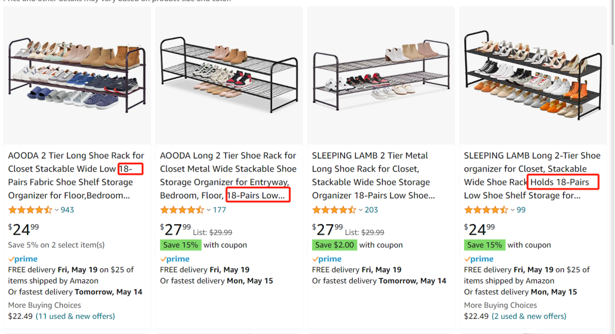Click the star rating of the 203-review rack
This screenshot has height=334, width=615.
tap(334, 210)
